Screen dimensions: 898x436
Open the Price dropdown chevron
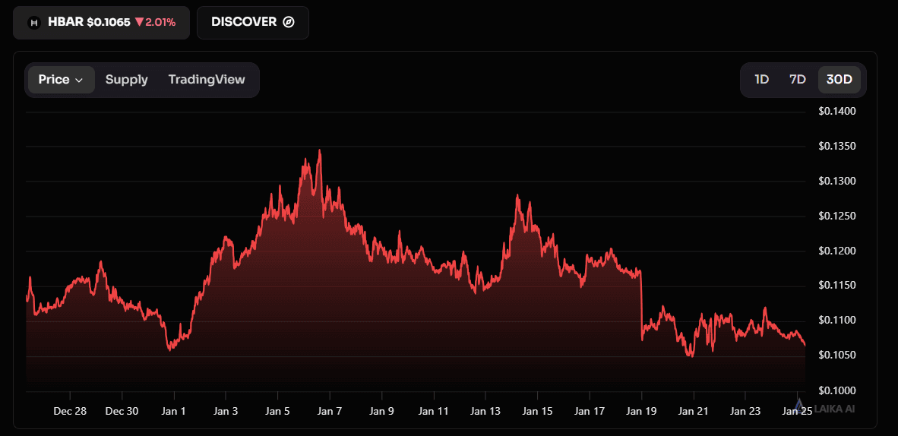click(80, 81)
